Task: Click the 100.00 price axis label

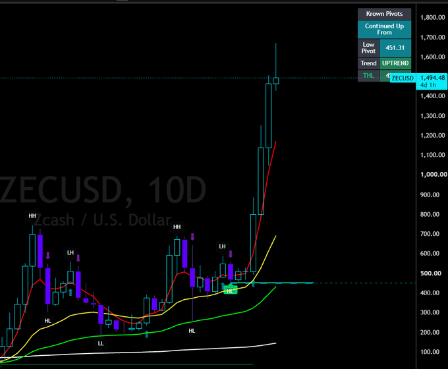Action: click(430, 352)
